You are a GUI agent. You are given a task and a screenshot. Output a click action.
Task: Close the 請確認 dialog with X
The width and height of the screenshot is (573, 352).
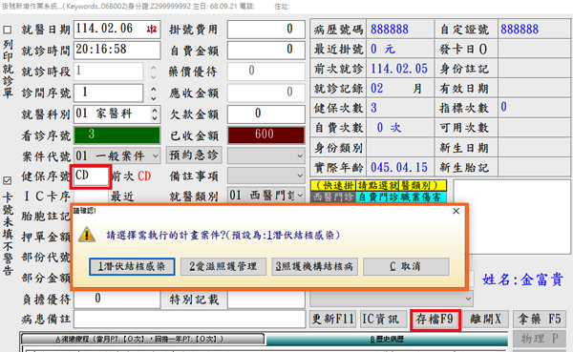[x=456, y=211]
